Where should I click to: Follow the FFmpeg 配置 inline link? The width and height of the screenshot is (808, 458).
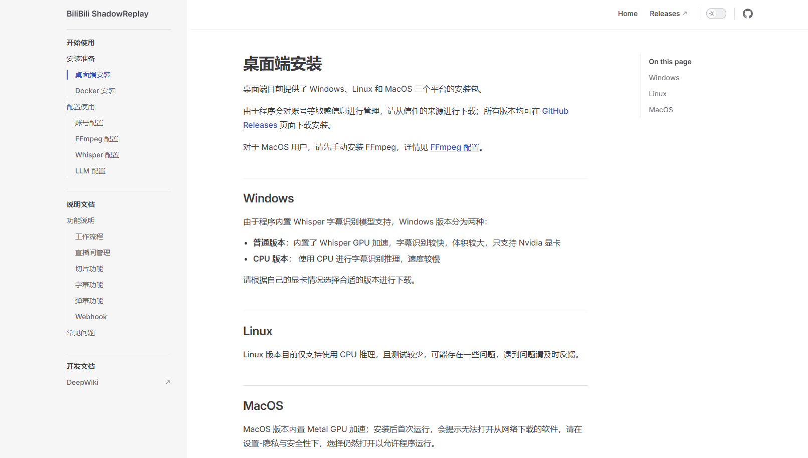[x=455, y=147]
